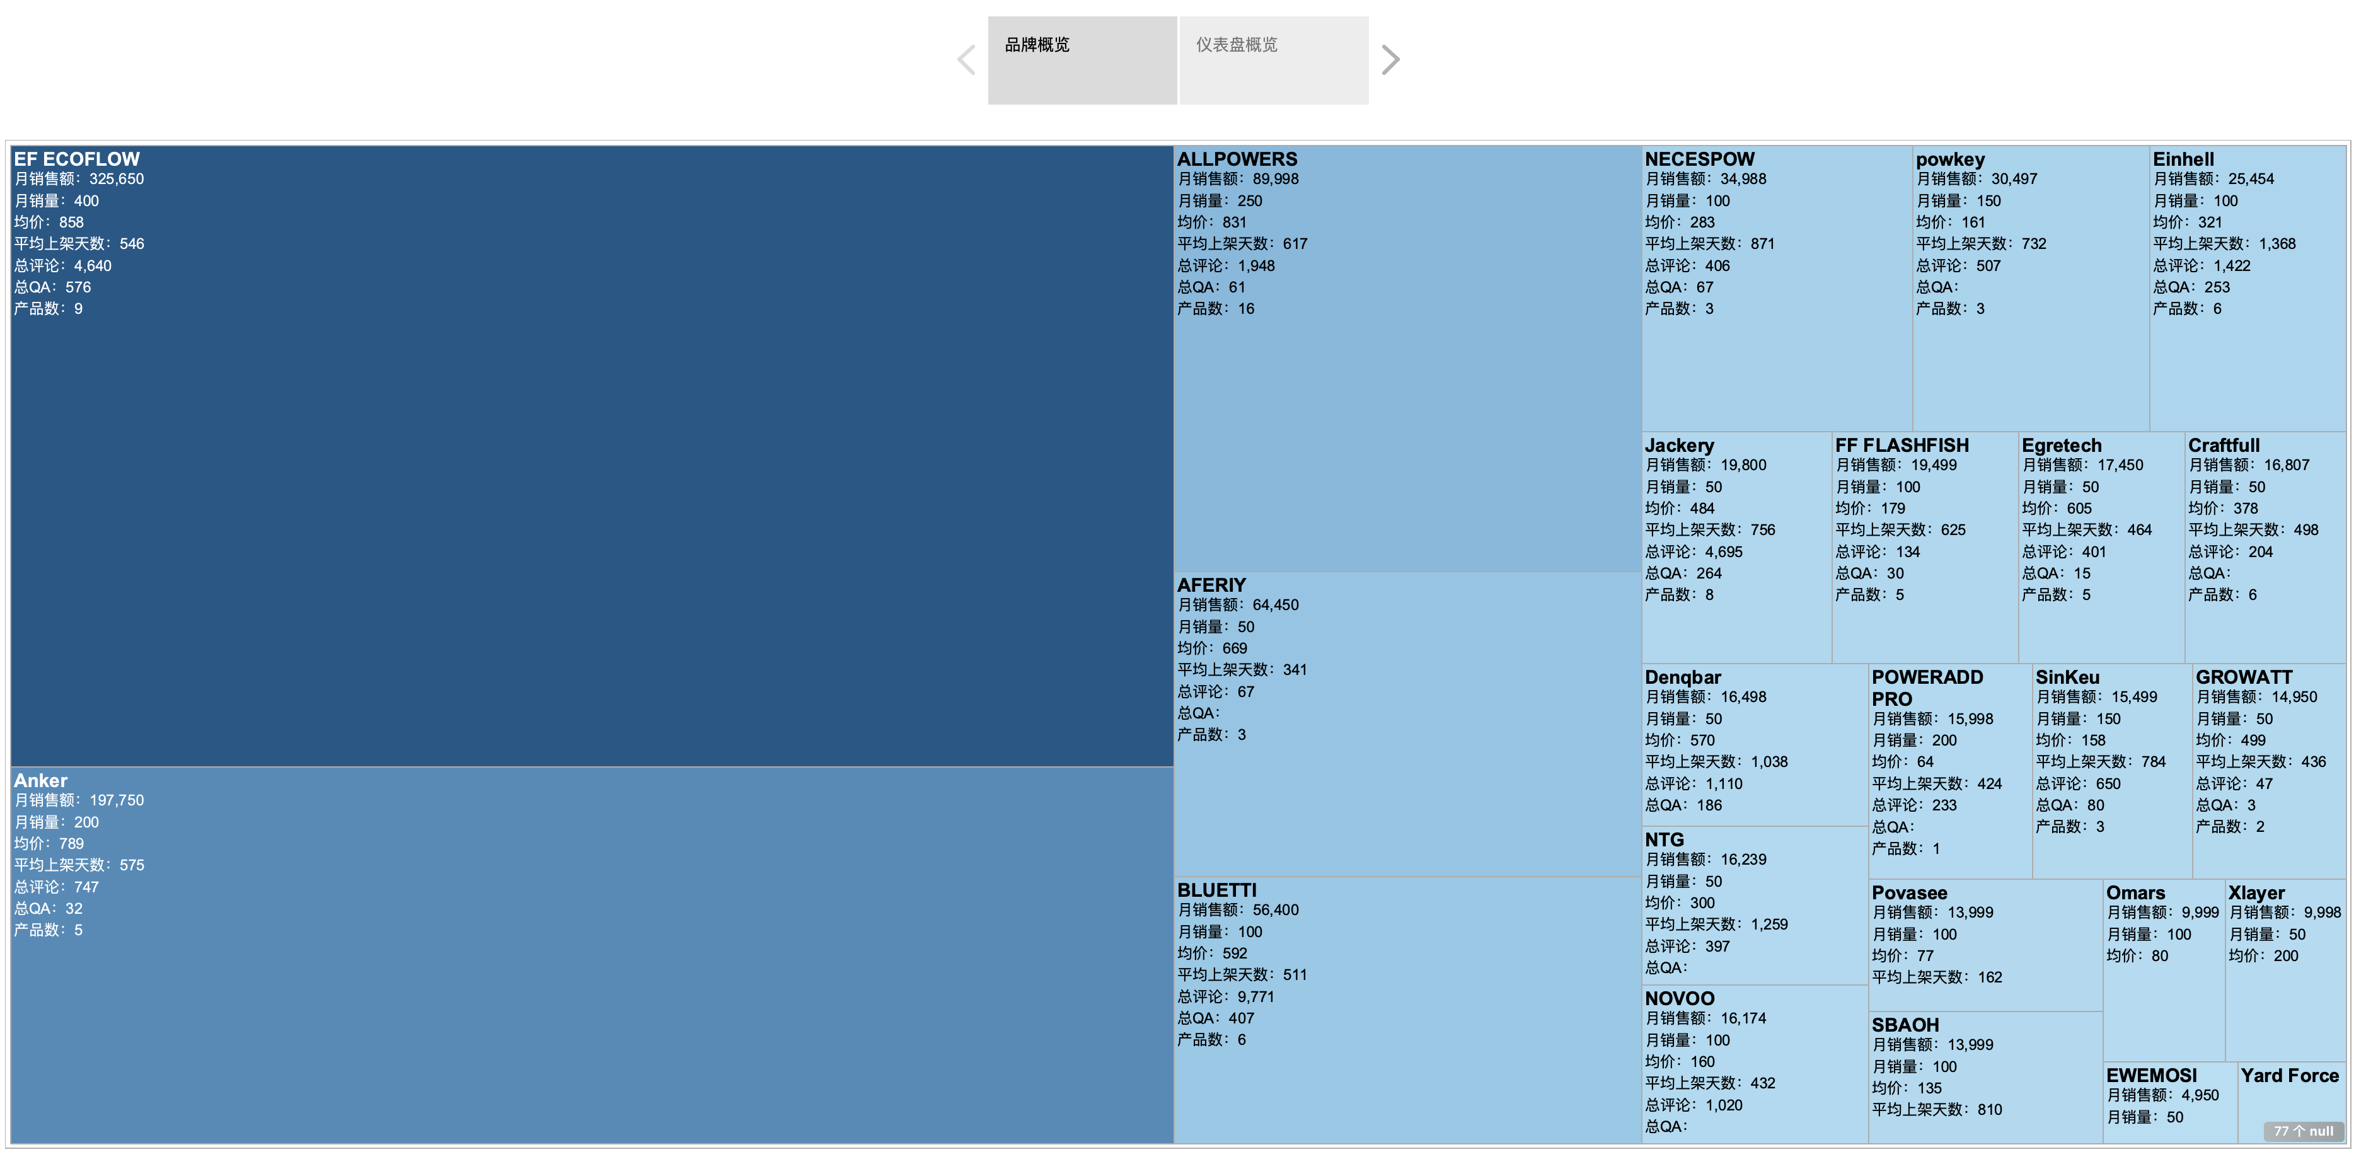Click the FF FLASHFISH brand name

pyautogui.click(x=1902, y=446)
